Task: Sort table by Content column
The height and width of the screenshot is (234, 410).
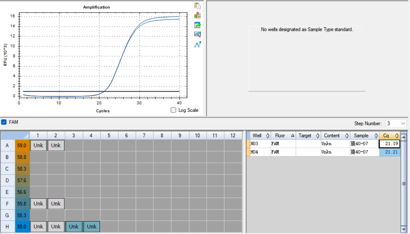Action: coord(335,135)
